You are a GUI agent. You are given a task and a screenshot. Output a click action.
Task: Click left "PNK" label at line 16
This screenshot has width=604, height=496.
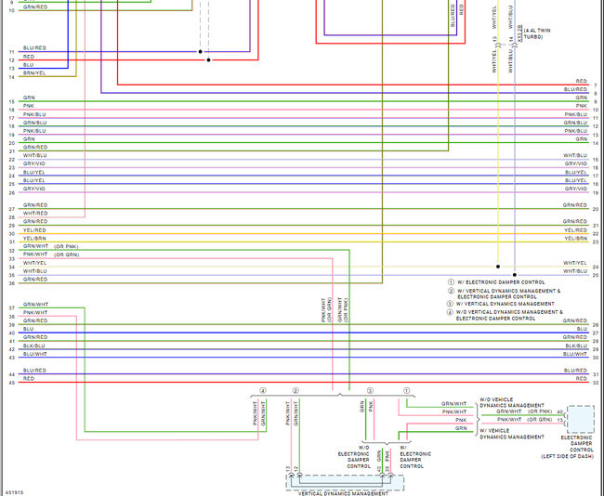[x=29, y=106]
